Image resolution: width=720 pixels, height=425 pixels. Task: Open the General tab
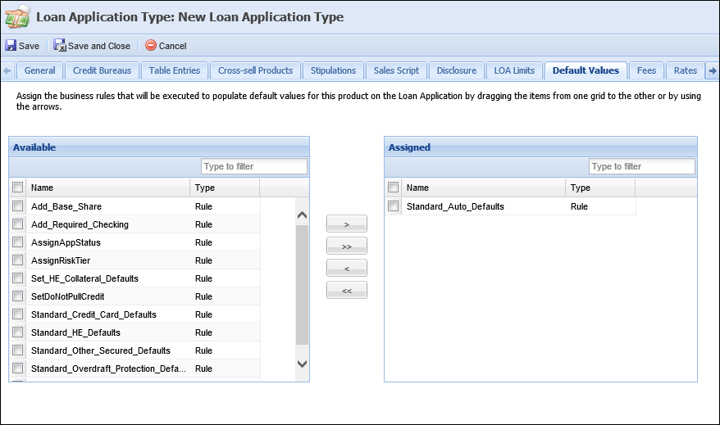[39, 70]
